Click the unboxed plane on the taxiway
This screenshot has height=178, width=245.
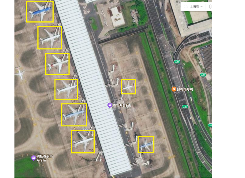pos(20,73)
